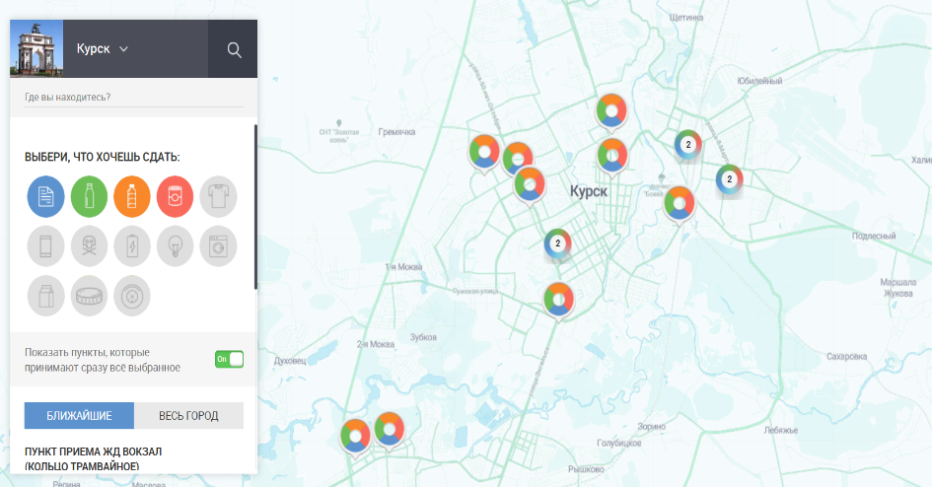The width and height of the screenshot is (932, 487).
Task: Select the bottle cap category icon
Action: click(x=89, y=296)
